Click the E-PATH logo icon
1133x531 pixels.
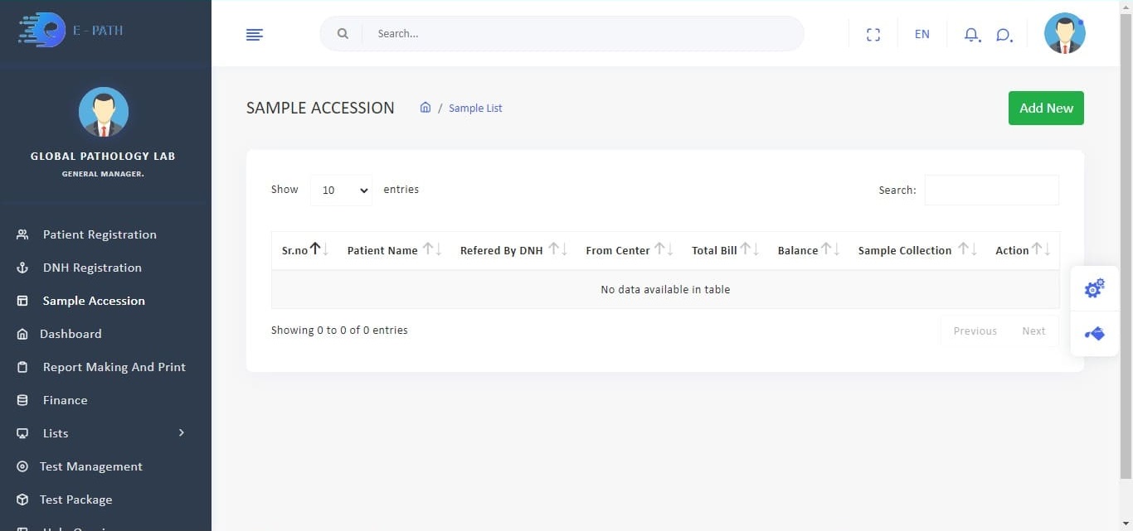pyautogui.click(x=43, y=30)
